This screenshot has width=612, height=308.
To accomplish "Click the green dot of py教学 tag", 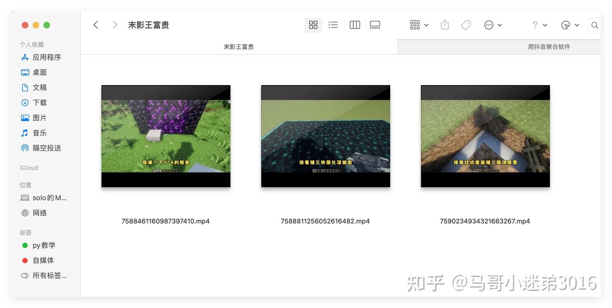I will (25, 245).
